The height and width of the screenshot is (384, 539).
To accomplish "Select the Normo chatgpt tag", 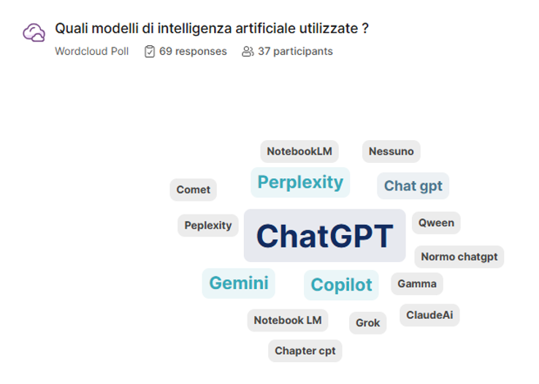I will (x=459, y=256).
